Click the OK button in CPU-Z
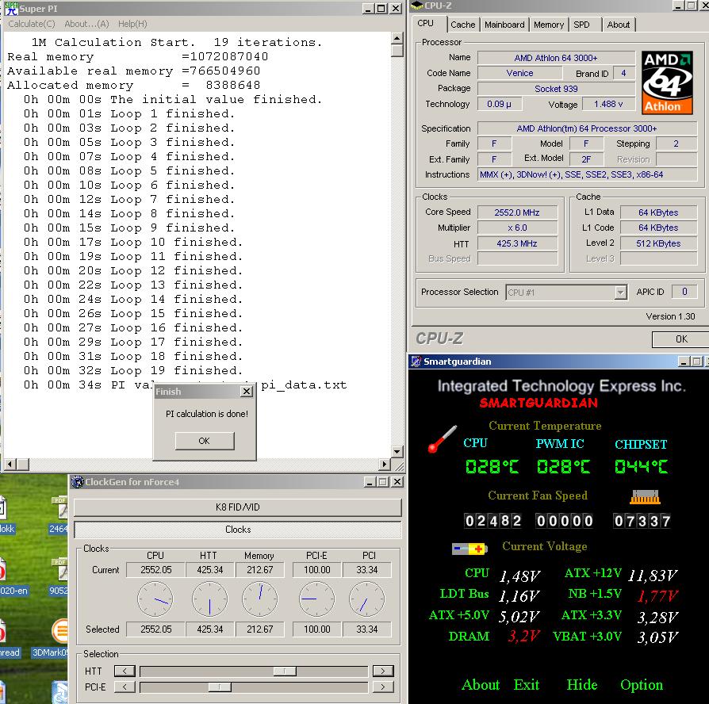The image size is (709, 704). pyautogui.click(x=680, y=339)
